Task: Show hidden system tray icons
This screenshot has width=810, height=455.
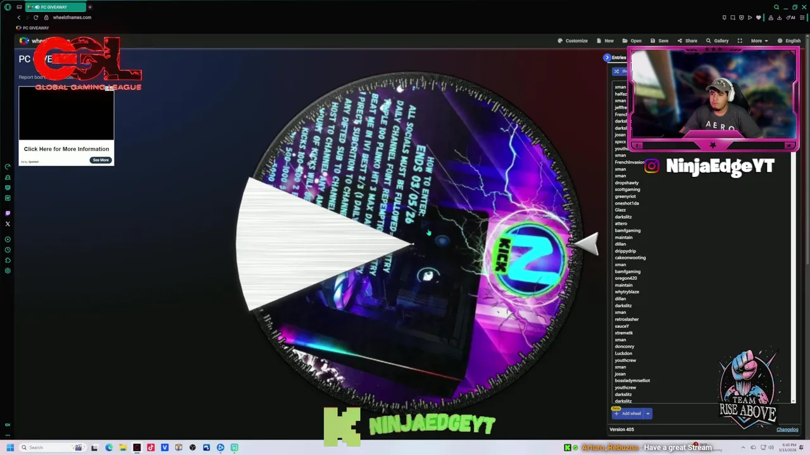Action: pyautogui.click(x=743, y=447)
